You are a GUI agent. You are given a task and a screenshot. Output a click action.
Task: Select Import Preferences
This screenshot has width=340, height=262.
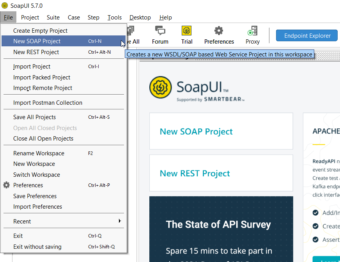click(64, 207)
